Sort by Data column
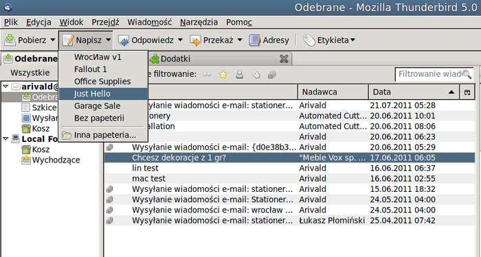481x257 pixels. click(x=414, y=92)
